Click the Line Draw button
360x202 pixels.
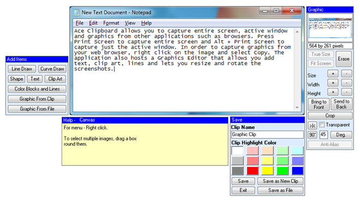[22, 69]
